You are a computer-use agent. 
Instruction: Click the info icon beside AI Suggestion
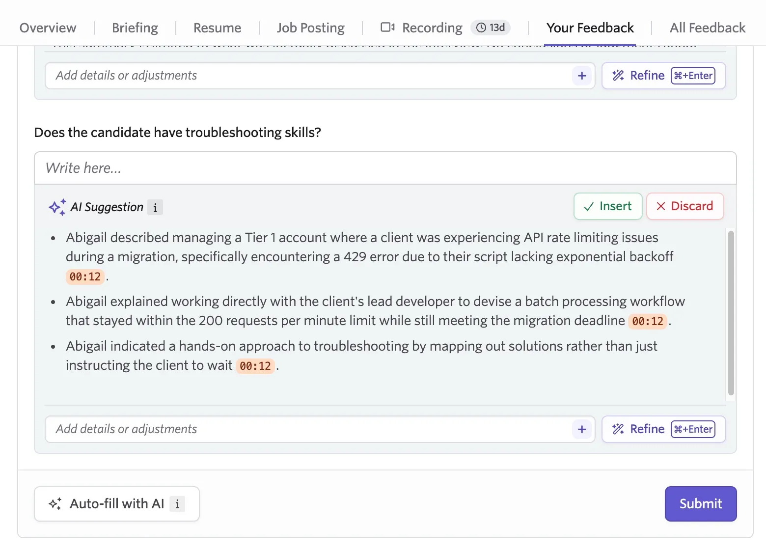click(x=155, y=207)
